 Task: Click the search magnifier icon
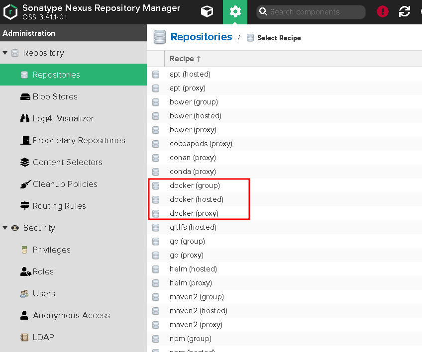[x=263, y=11]
